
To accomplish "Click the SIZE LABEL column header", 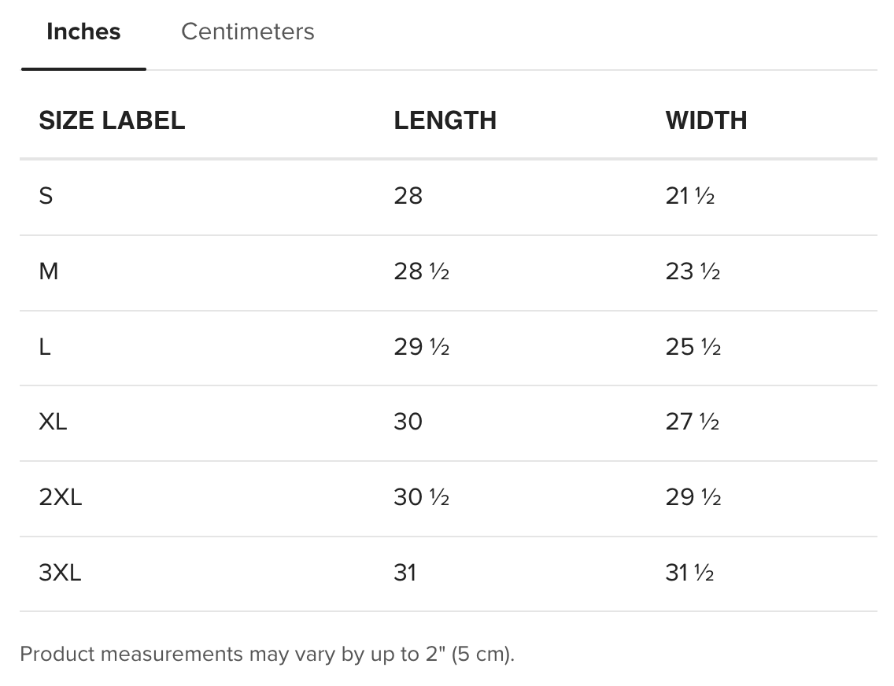I will [112, 120].
